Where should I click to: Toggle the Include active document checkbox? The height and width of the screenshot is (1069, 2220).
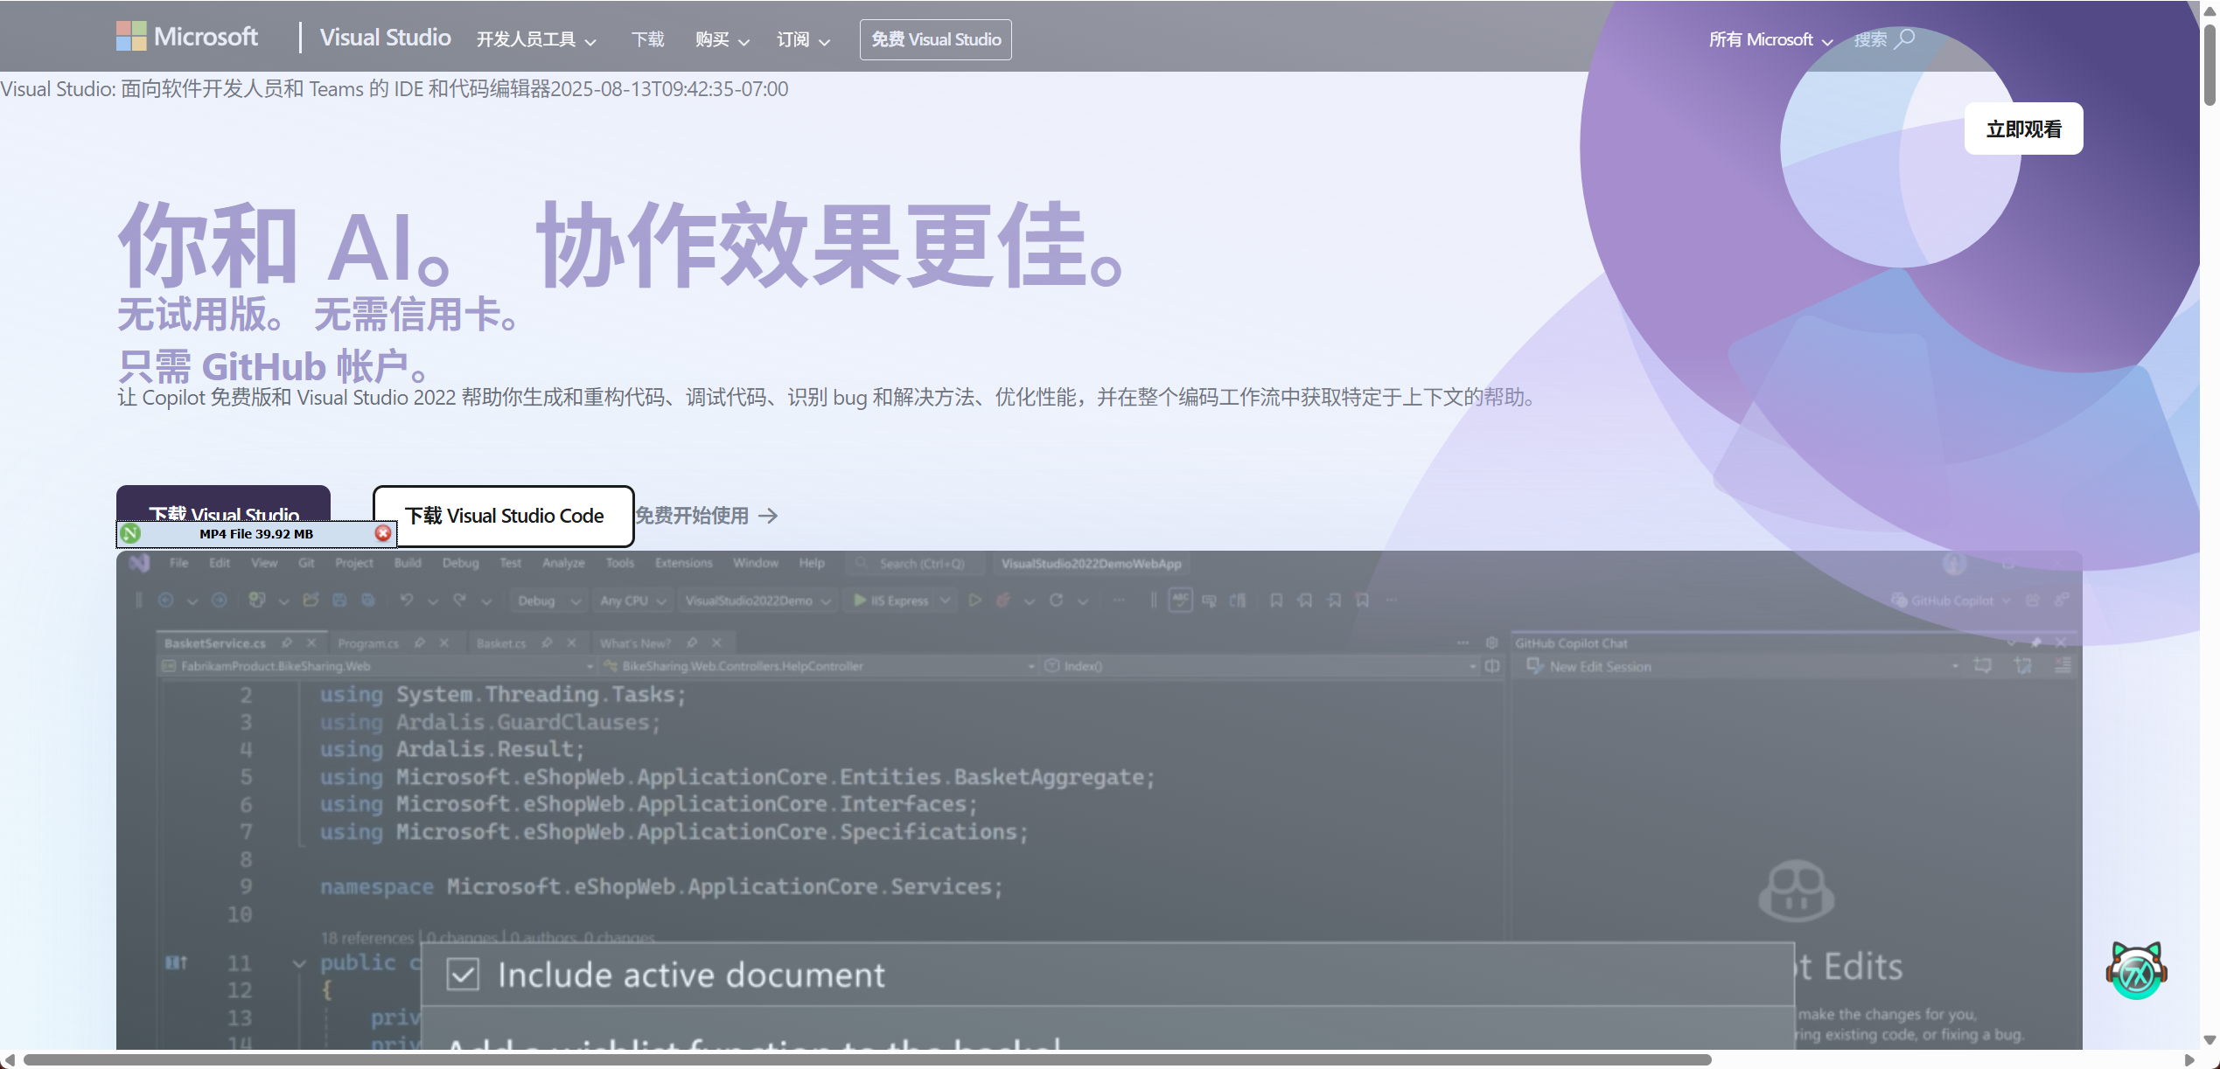pos(463,975)
